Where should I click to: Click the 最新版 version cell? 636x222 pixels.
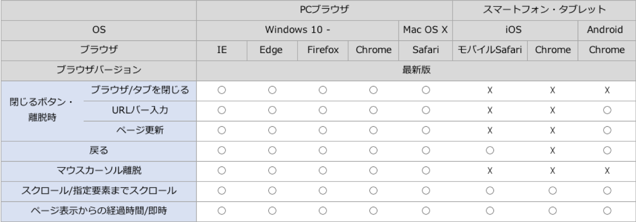(416, 70)
